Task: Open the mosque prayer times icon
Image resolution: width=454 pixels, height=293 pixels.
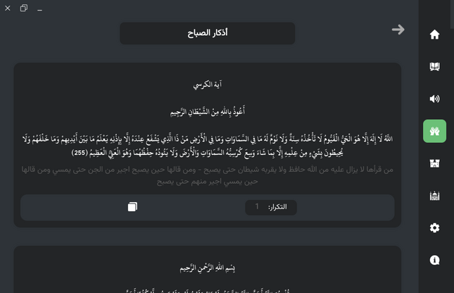Action: (434, 196)
